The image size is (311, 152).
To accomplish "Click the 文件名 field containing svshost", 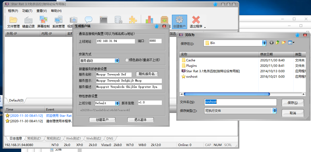I will 241,102.
